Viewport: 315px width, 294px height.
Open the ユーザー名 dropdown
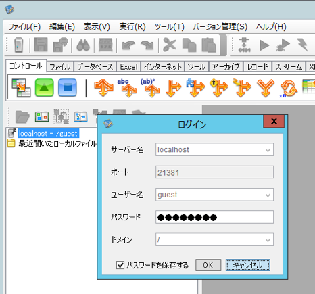click(x=268, y=195)
